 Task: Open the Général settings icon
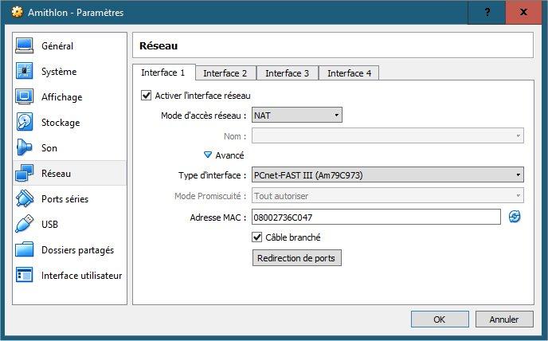coord(24,46)
